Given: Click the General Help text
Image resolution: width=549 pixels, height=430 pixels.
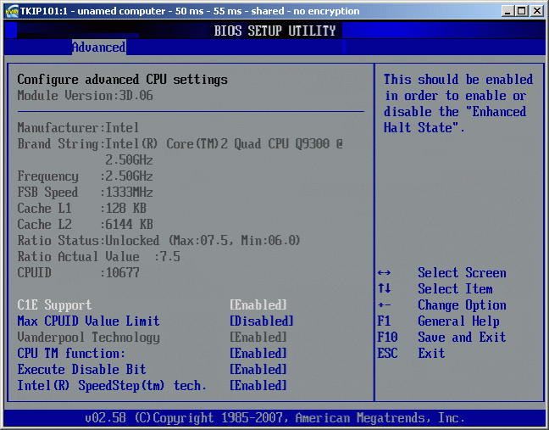Looking at the screenshot, I should coord(458,321).
